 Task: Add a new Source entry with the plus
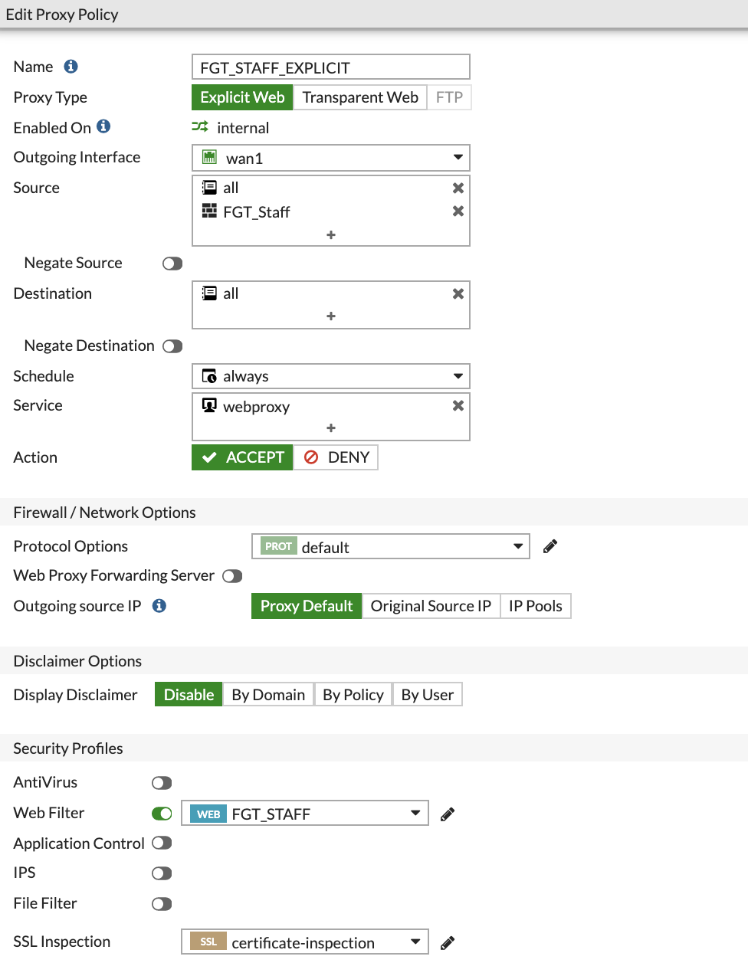[330, 234]
